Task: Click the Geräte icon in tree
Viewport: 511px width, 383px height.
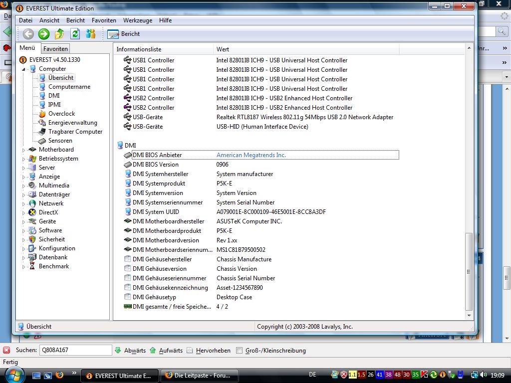Action: coord(32,221)
